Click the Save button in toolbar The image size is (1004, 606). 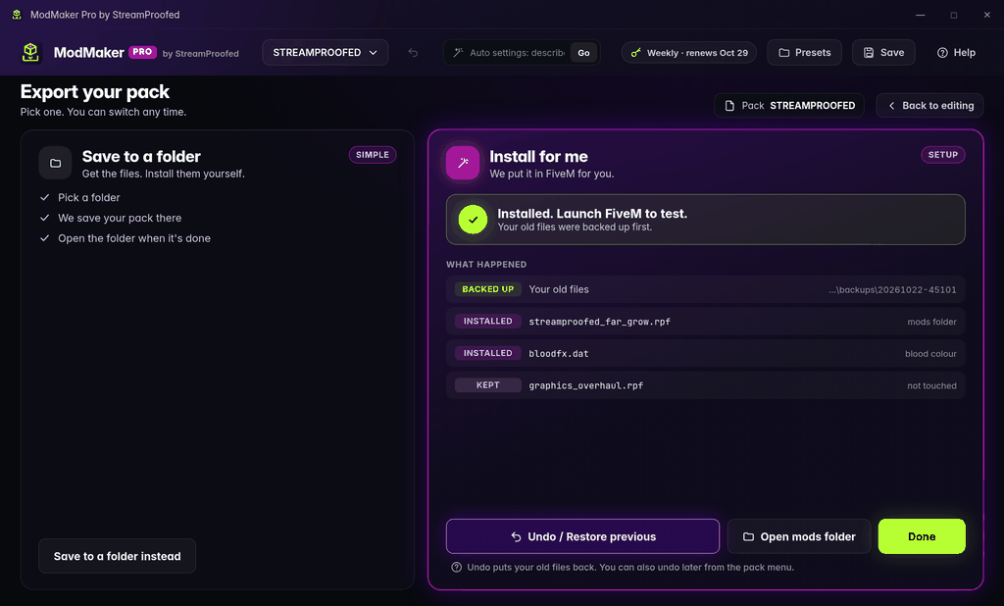(x=883, y=53)
